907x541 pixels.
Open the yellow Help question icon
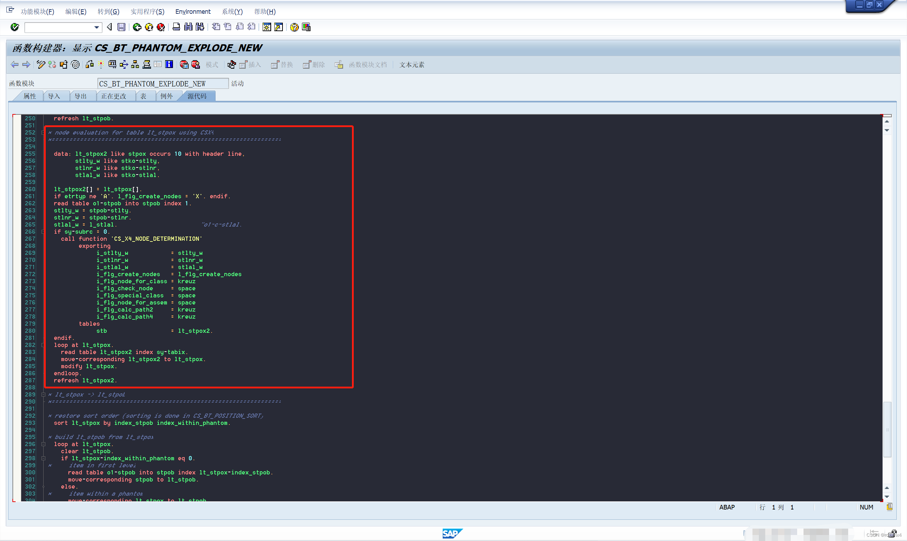[x=294, y=27]
